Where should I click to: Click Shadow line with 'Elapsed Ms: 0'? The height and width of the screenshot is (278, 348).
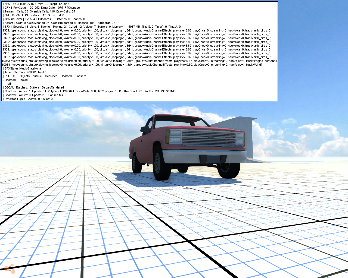(x=35, y=95)
